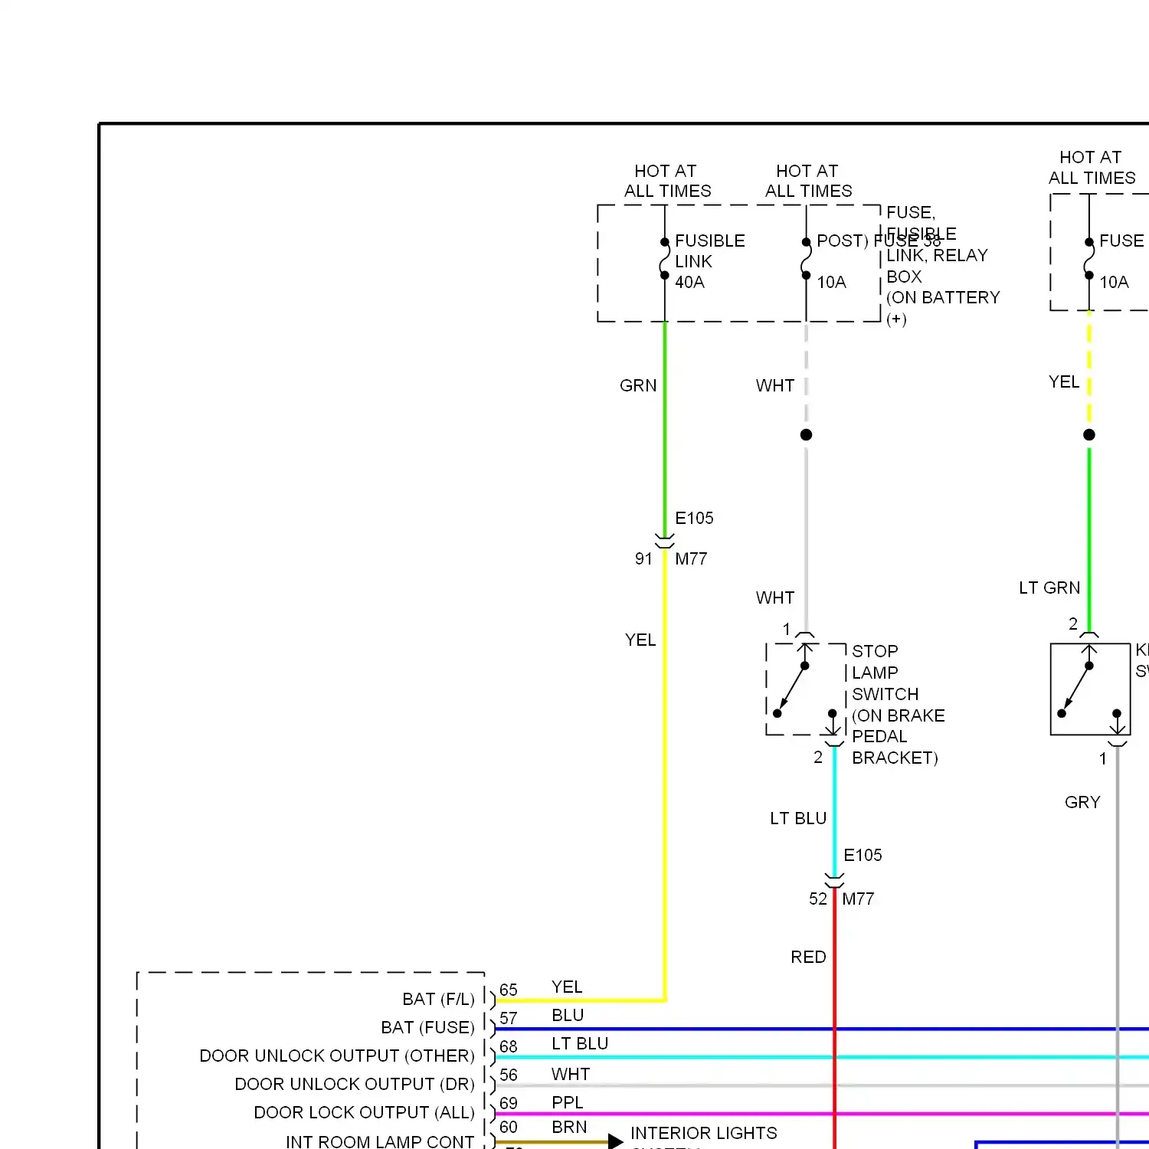This screenshot has height=1149, width=1149.
Task: Click pin number '60'
Action: (x=509, y=1127)
